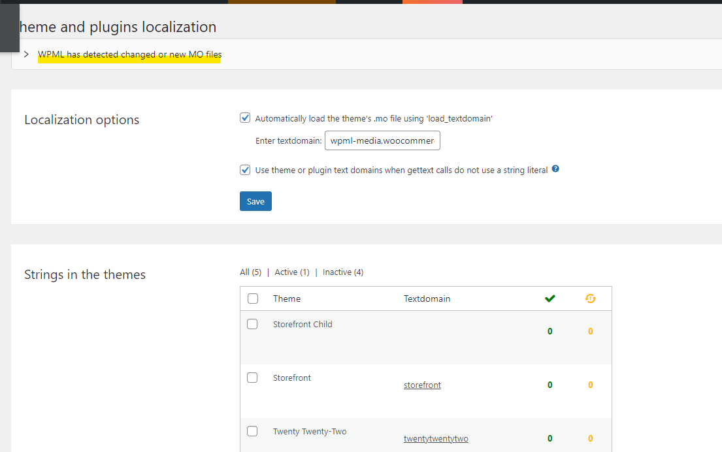Click 'Twenty Twenty-Two' theme name
Screen dimensions: 722x452
coord(310,431)
